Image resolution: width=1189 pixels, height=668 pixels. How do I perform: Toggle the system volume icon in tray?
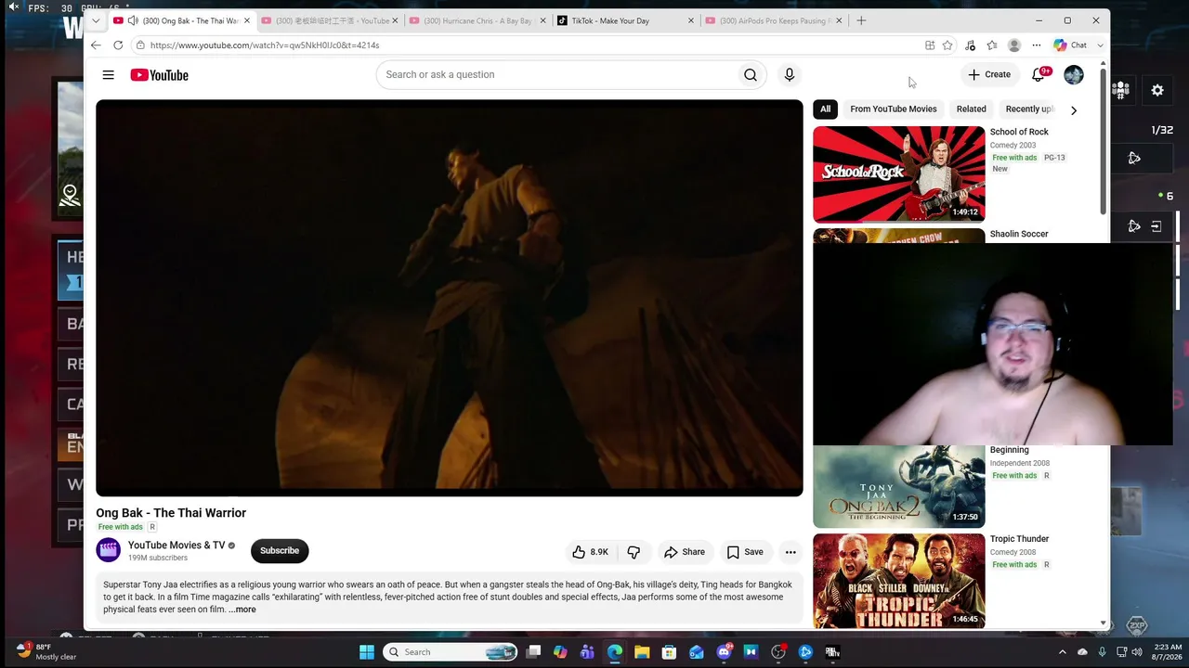[x=1138, y=651]
